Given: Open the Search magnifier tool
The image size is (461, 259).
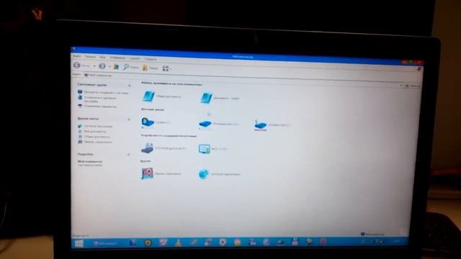Looking at the screenshot, I should (x=131, y=67).
